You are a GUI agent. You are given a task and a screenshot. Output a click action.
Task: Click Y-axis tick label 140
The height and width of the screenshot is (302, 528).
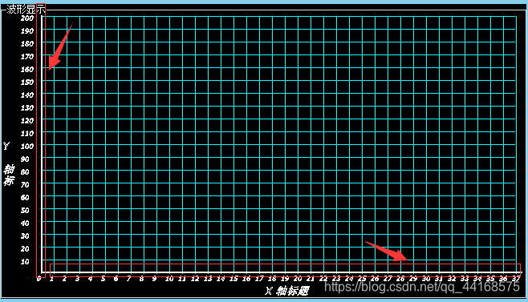coord(27,95)
